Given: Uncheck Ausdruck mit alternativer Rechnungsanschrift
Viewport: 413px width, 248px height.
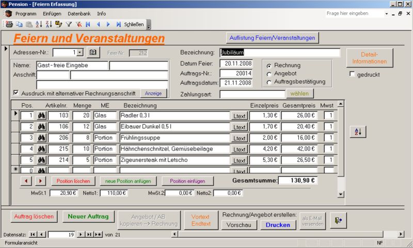Looking at the screenshot, I should [x=16, y=93].
